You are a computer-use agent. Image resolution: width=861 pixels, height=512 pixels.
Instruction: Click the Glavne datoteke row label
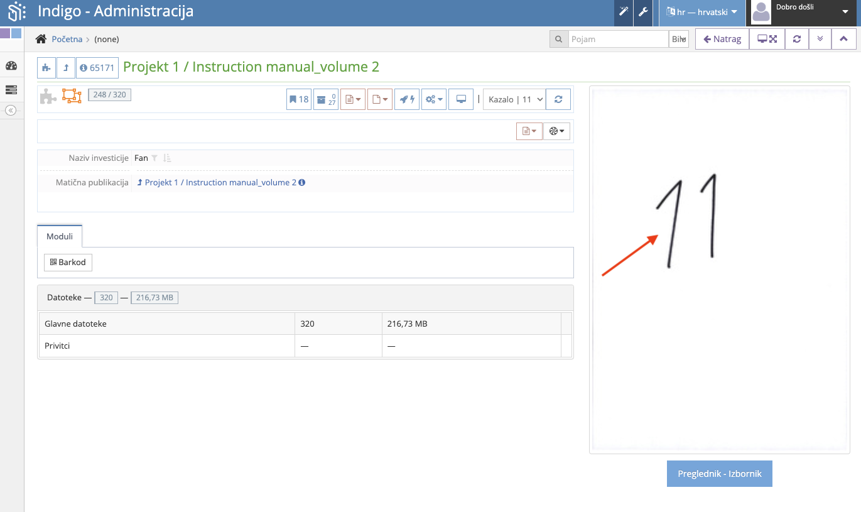coord(75,324)
